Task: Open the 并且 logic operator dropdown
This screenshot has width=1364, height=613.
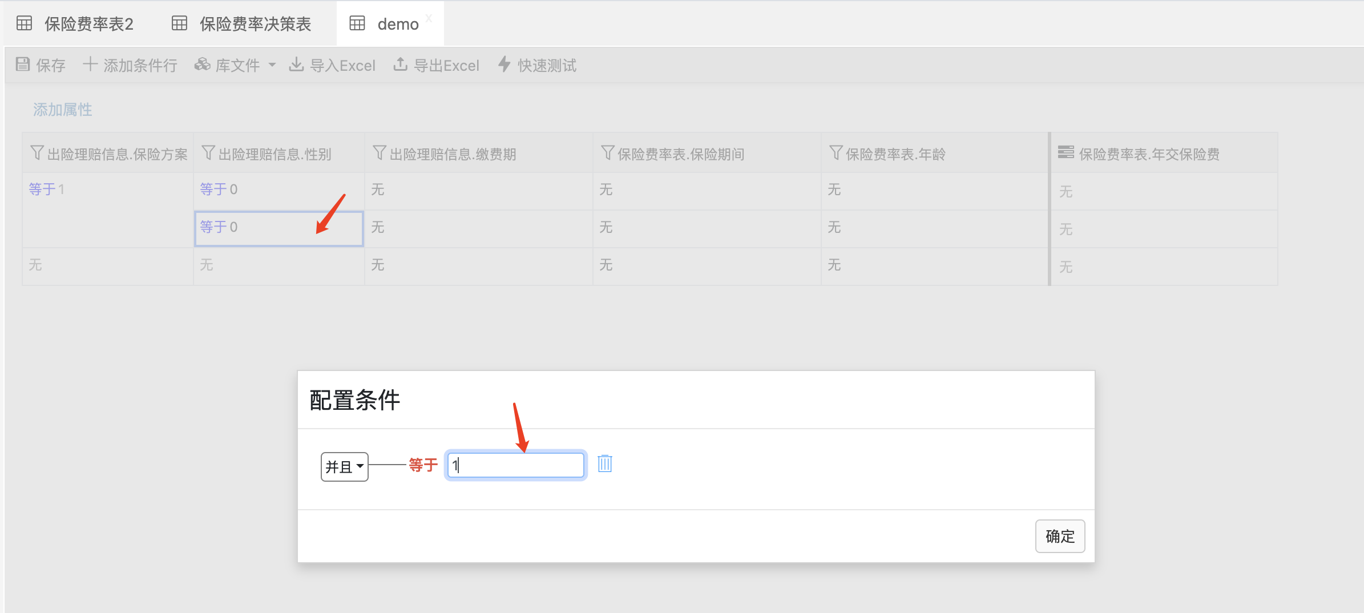Action: (344, 467)
